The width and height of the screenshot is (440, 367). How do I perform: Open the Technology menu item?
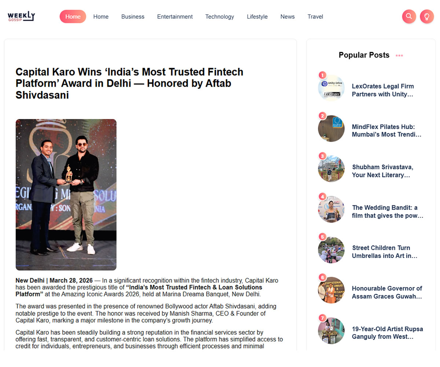tap(220, 17)
